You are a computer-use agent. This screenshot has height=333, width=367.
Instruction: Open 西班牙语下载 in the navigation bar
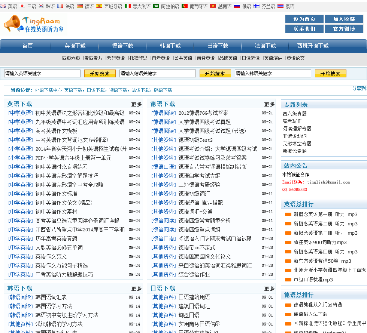pos(313,46)
